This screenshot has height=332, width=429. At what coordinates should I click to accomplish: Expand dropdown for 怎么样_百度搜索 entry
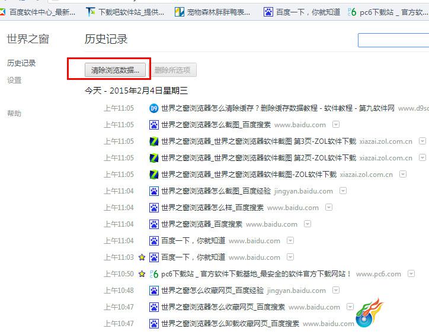329,207
